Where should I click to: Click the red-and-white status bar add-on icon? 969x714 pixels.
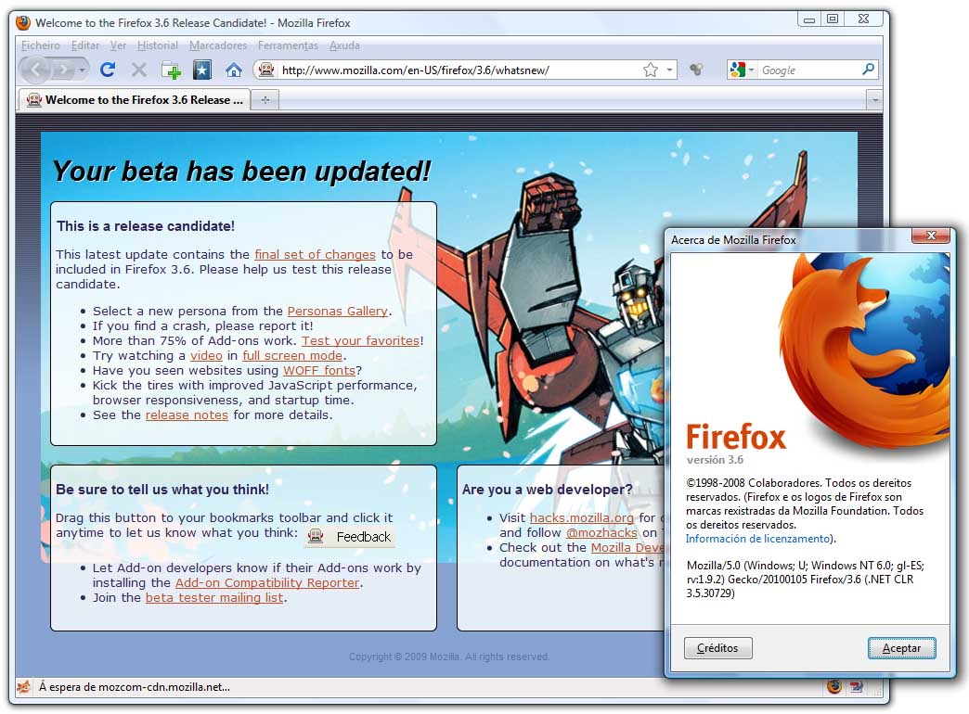[857, 686]
